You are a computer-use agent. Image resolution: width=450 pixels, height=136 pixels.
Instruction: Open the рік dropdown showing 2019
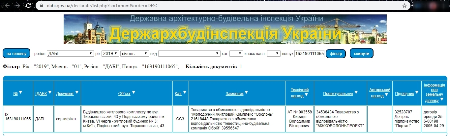[110, 53]
